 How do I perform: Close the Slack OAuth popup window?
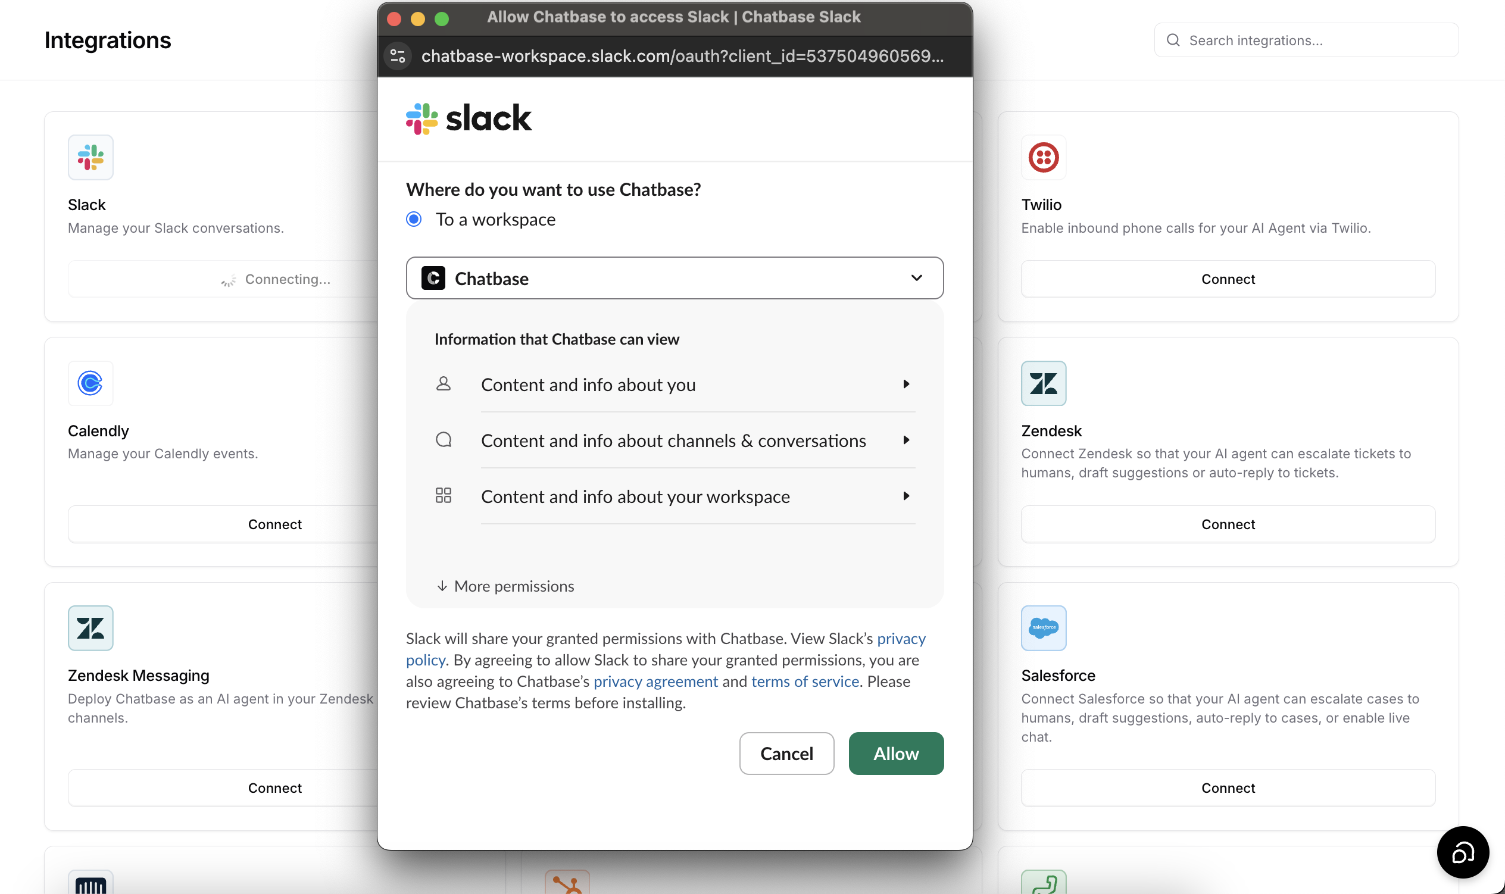pyautogui.click(x=394, y=18)
